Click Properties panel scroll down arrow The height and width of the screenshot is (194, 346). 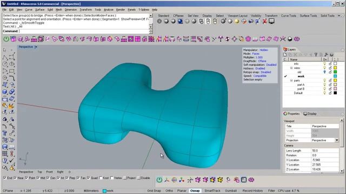(342, 171)
